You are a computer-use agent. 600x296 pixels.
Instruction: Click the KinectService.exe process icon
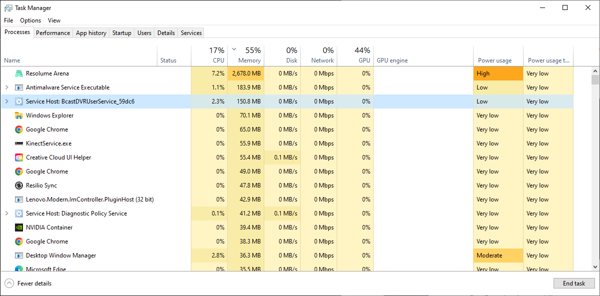(19, 143)
